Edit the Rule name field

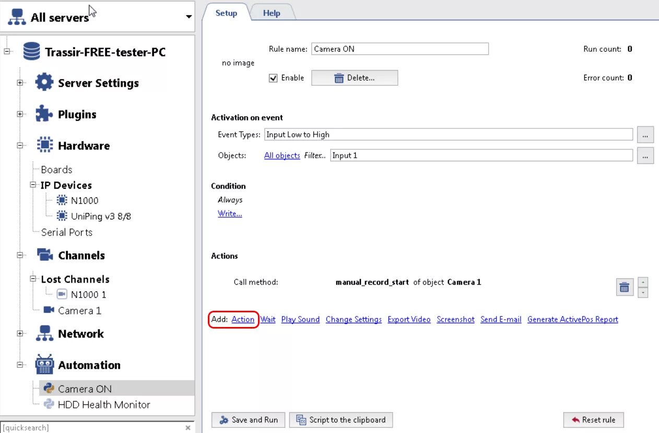pos(400,49)
